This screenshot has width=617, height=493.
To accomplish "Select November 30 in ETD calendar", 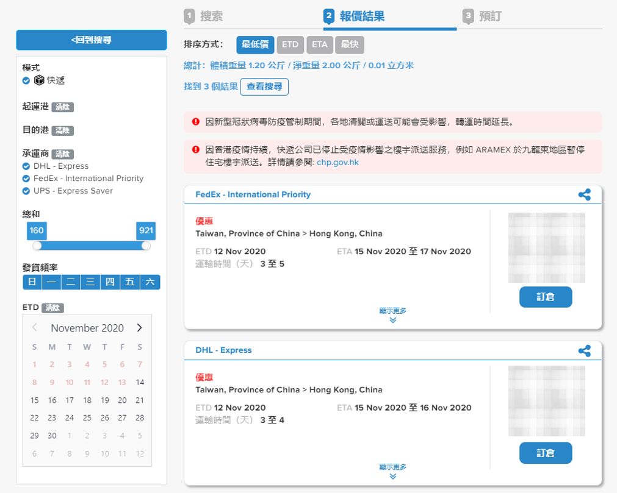I will (x=52, y=436).
